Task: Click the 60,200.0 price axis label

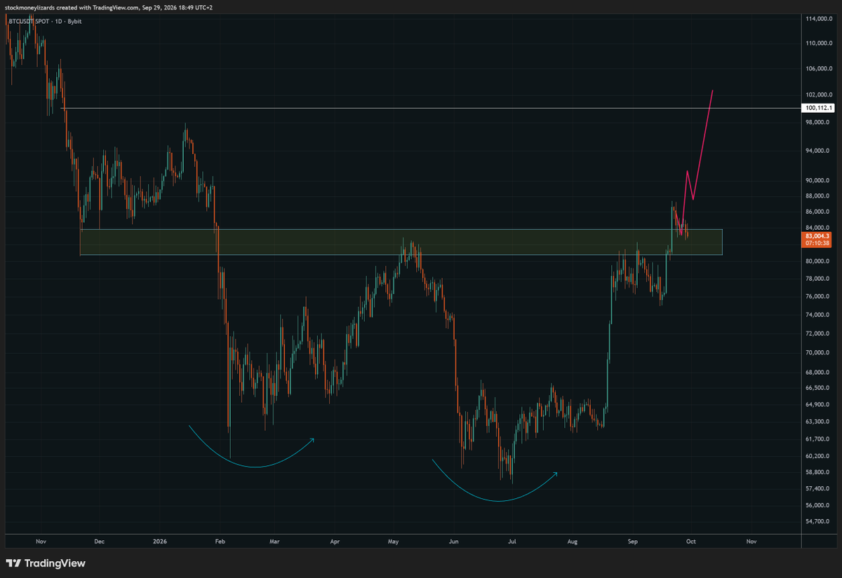Action: [x=819, y=456]
